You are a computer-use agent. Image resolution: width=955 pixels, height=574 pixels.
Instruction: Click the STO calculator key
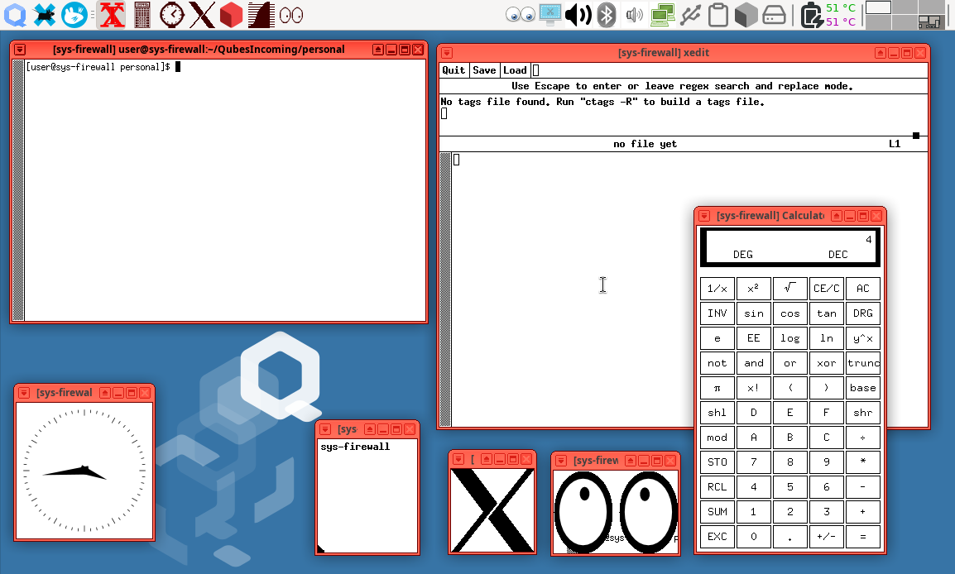(717, 462)
